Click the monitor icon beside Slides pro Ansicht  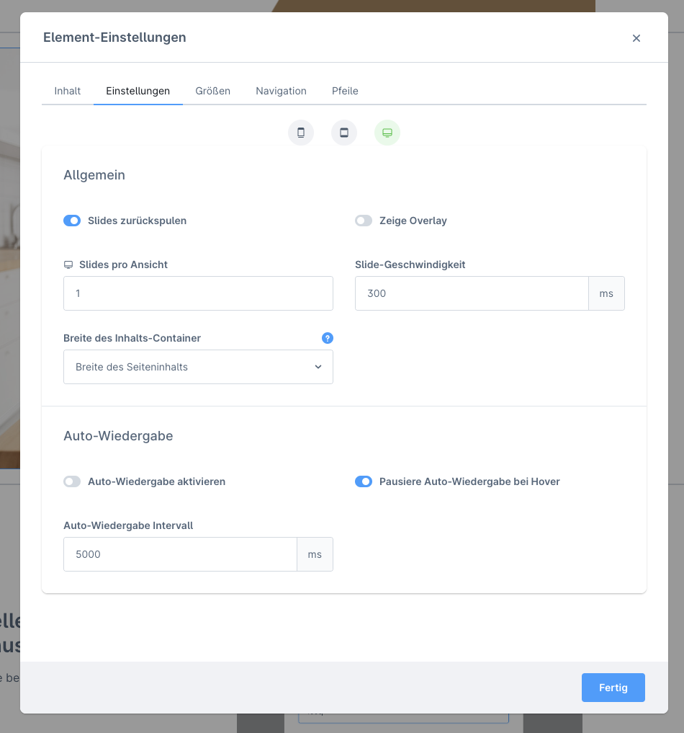[68, 265]
